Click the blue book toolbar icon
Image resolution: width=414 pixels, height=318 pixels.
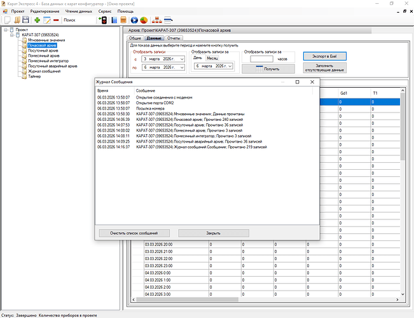(x=114, y=20)
